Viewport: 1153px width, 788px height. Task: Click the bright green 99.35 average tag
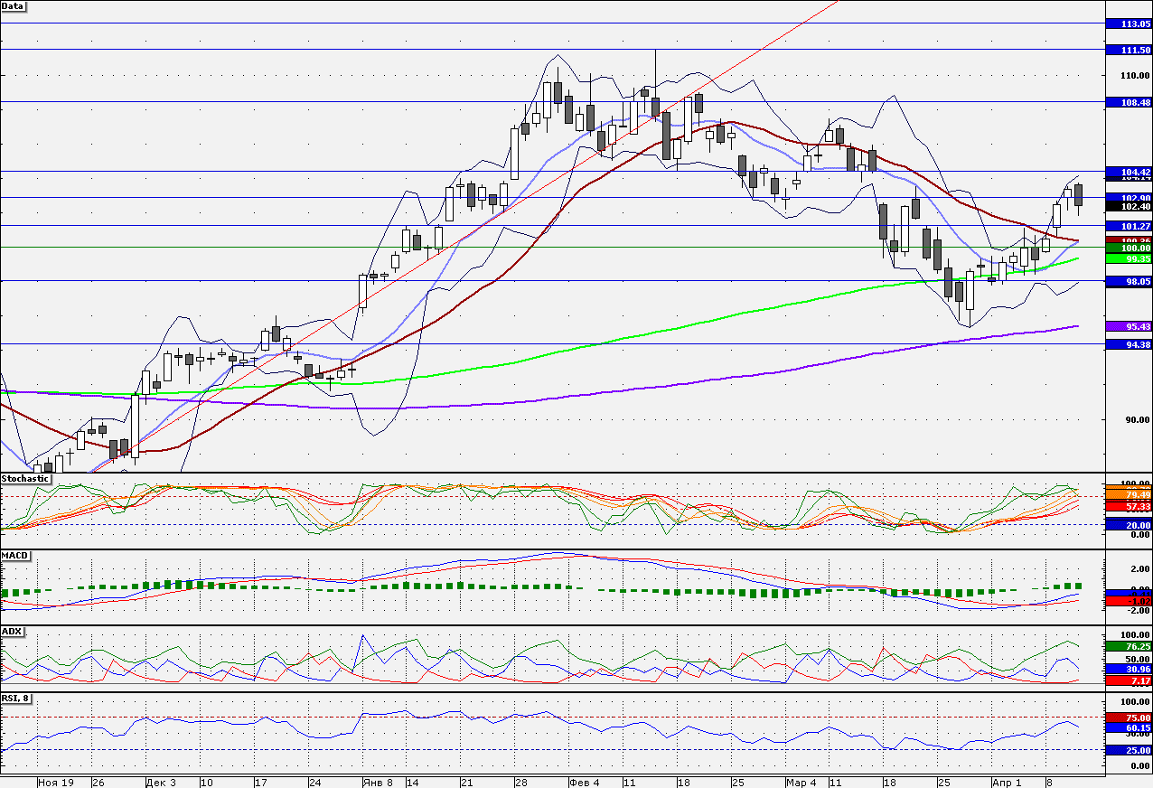1129,258
